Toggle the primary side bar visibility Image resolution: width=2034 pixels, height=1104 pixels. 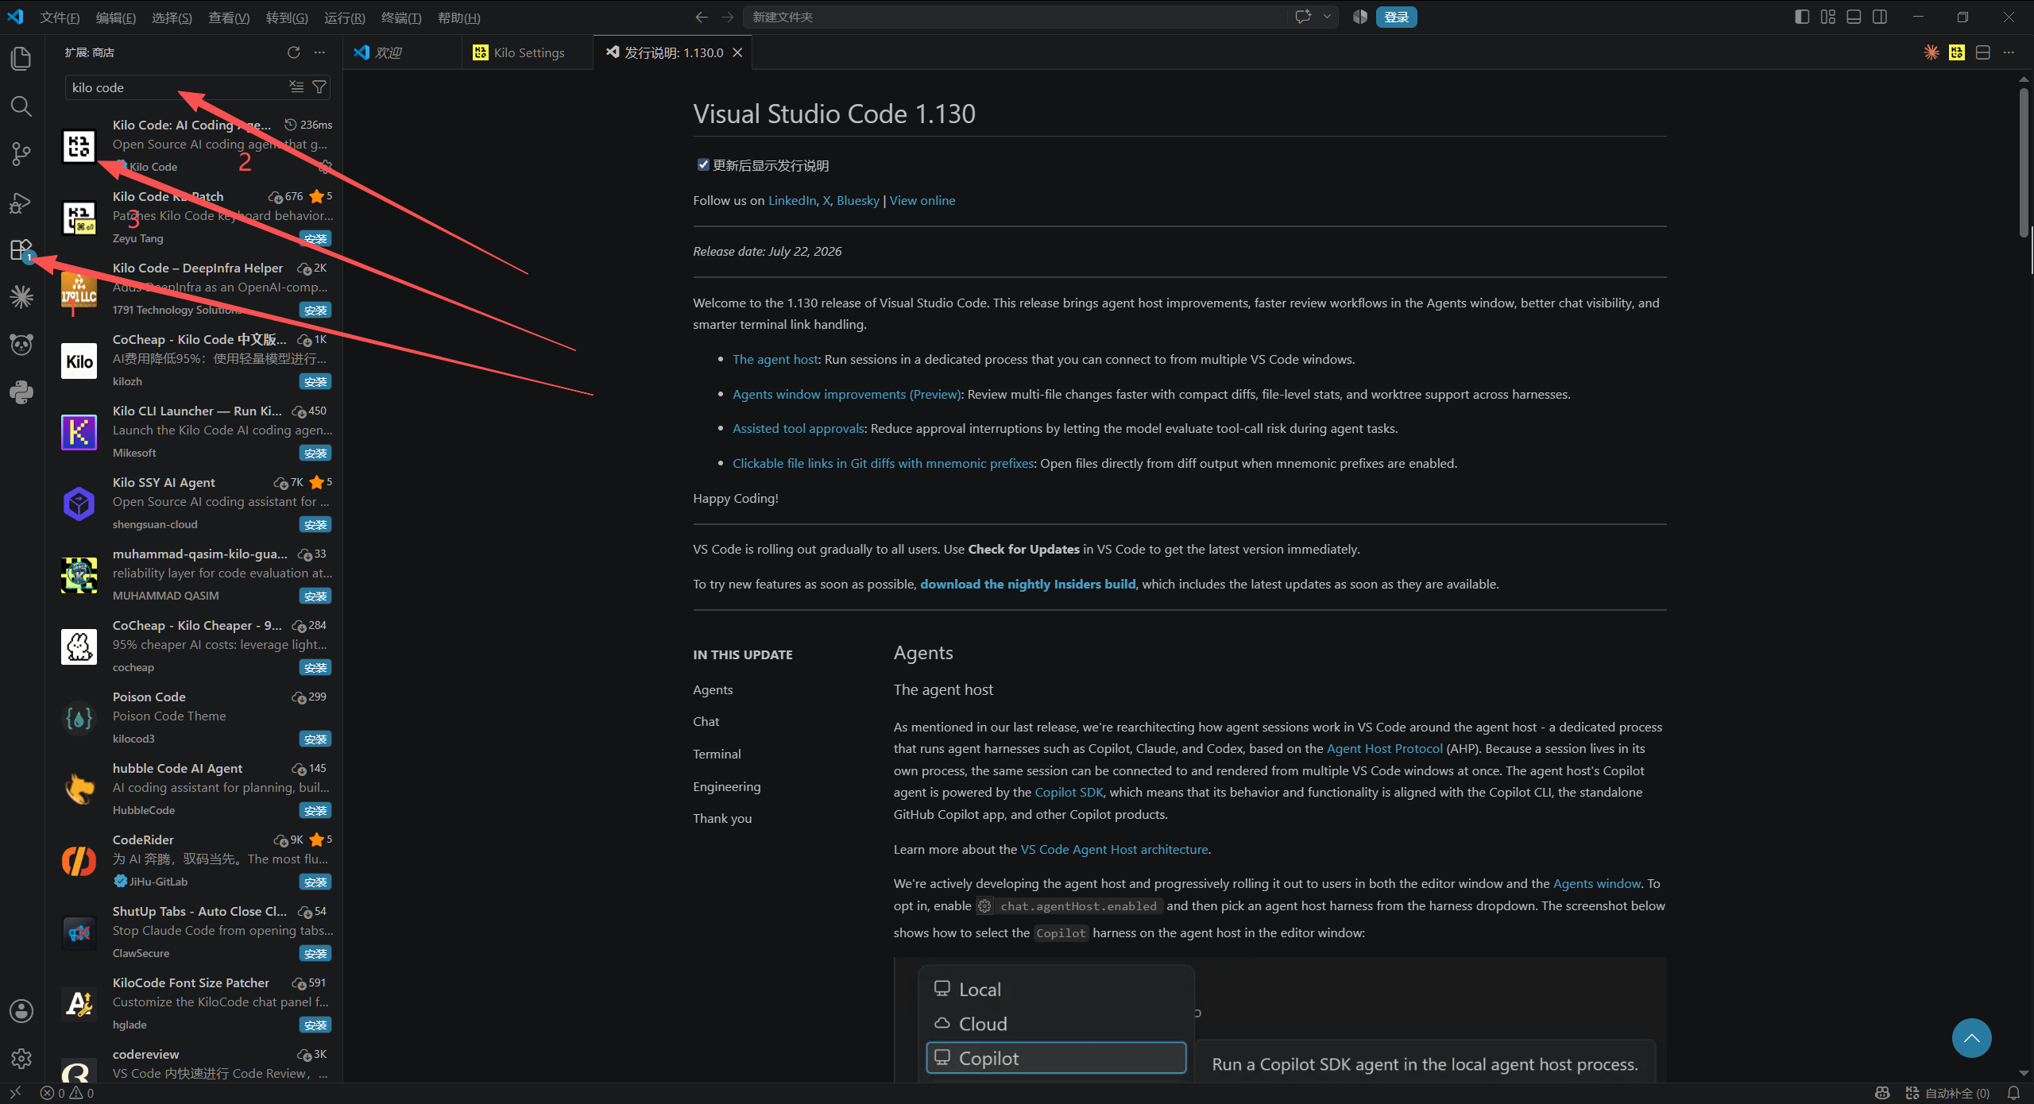pyautogui.click(x=1802, y=17)
